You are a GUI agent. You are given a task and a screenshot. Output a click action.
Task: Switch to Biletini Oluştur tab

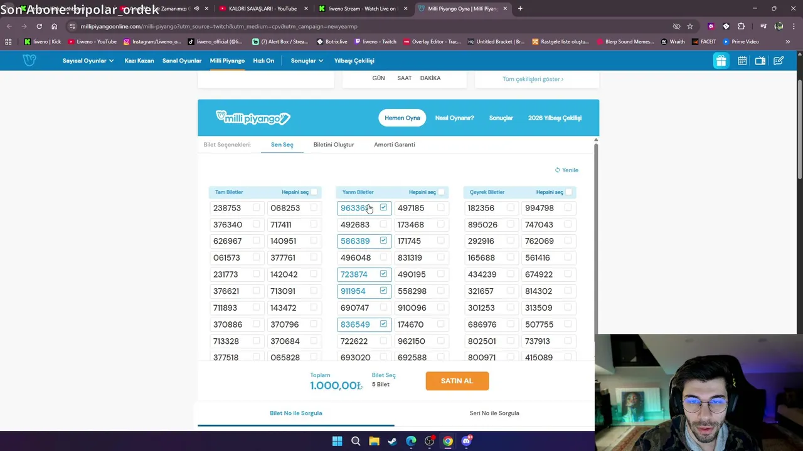click(x=334, y=145)
